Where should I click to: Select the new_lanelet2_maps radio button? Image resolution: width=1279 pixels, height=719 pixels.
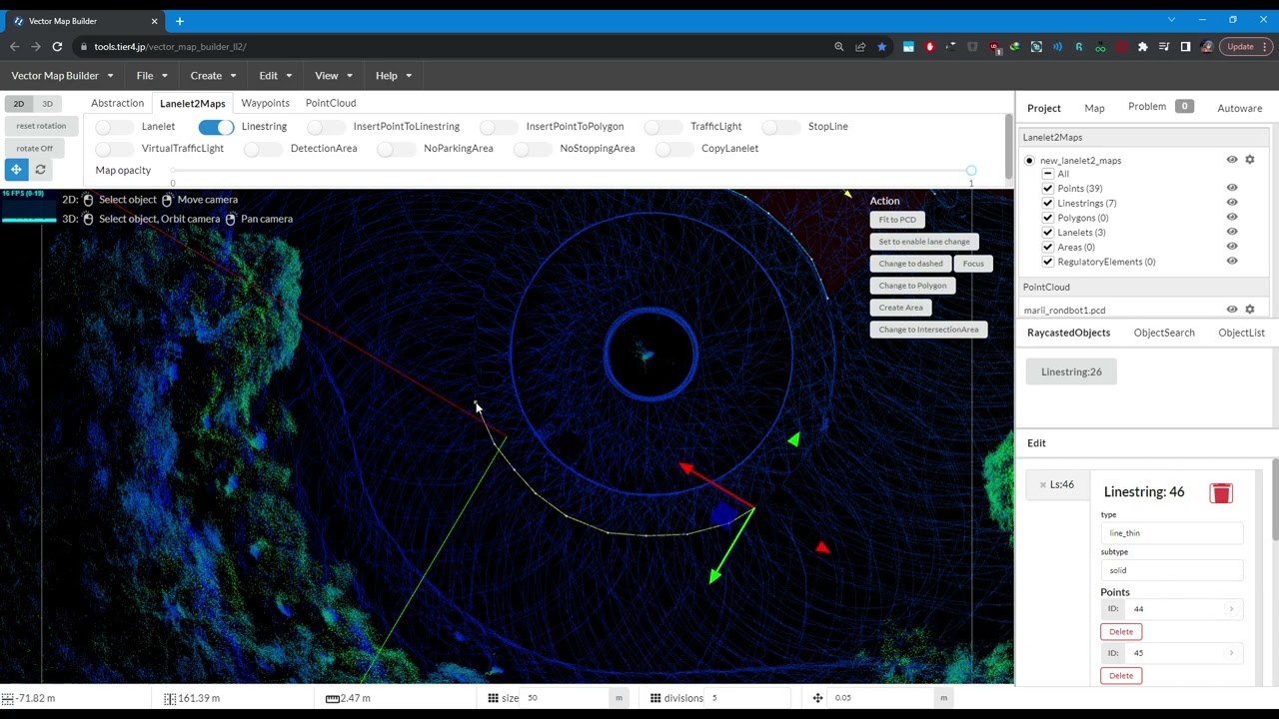tap(1029, 160)
